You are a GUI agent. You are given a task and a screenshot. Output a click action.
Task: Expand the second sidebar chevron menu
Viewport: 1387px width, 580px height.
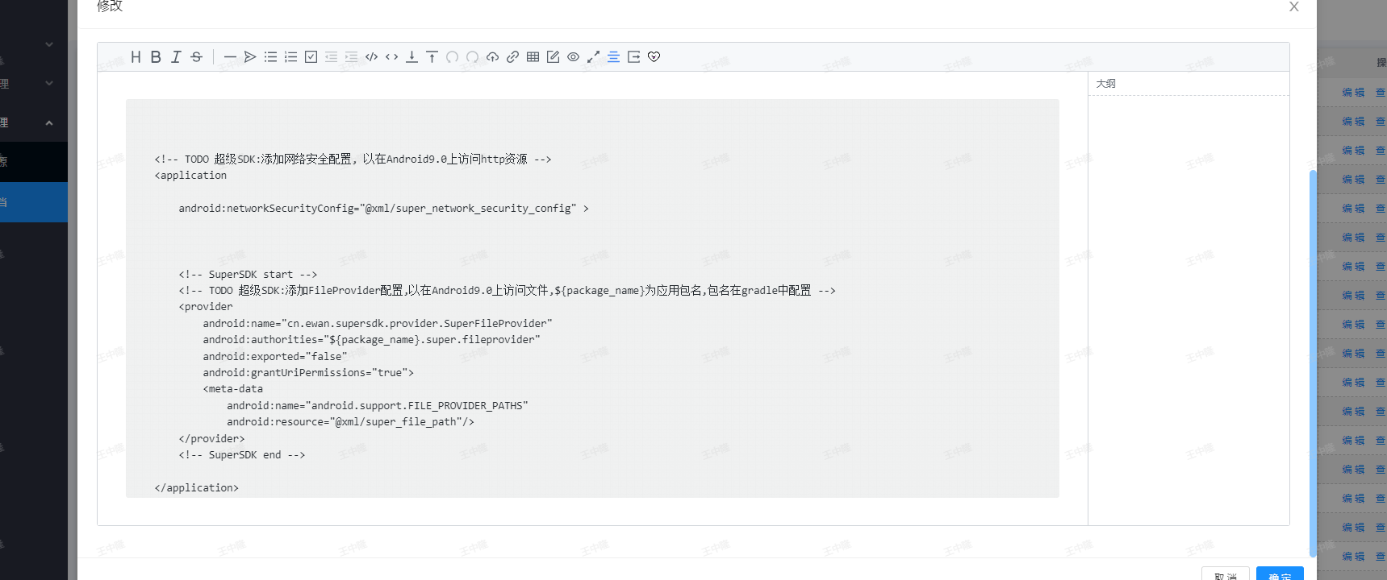(49, 84)
